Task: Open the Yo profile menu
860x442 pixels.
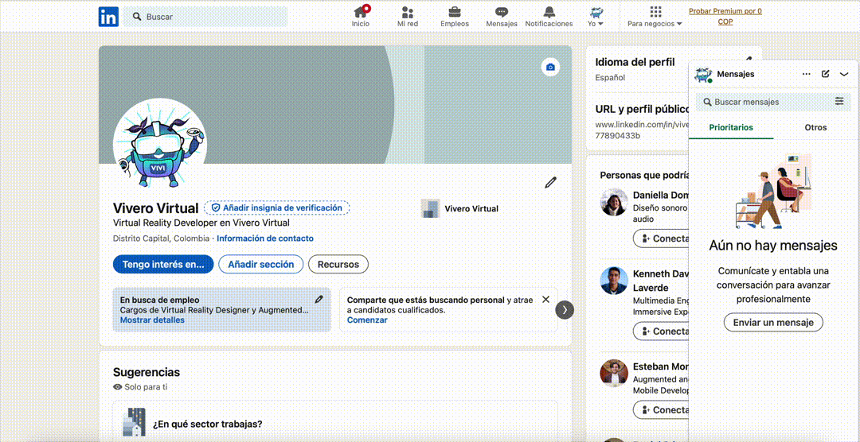Action: (x=596, y=17)
